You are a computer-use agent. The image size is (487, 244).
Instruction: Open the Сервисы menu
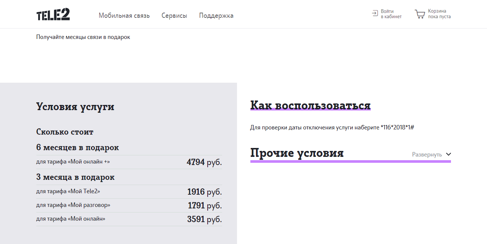(x=174, y=16)
